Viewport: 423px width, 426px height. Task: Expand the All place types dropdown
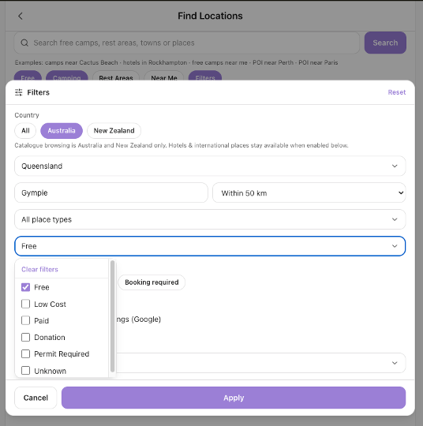tap(210, 219)
